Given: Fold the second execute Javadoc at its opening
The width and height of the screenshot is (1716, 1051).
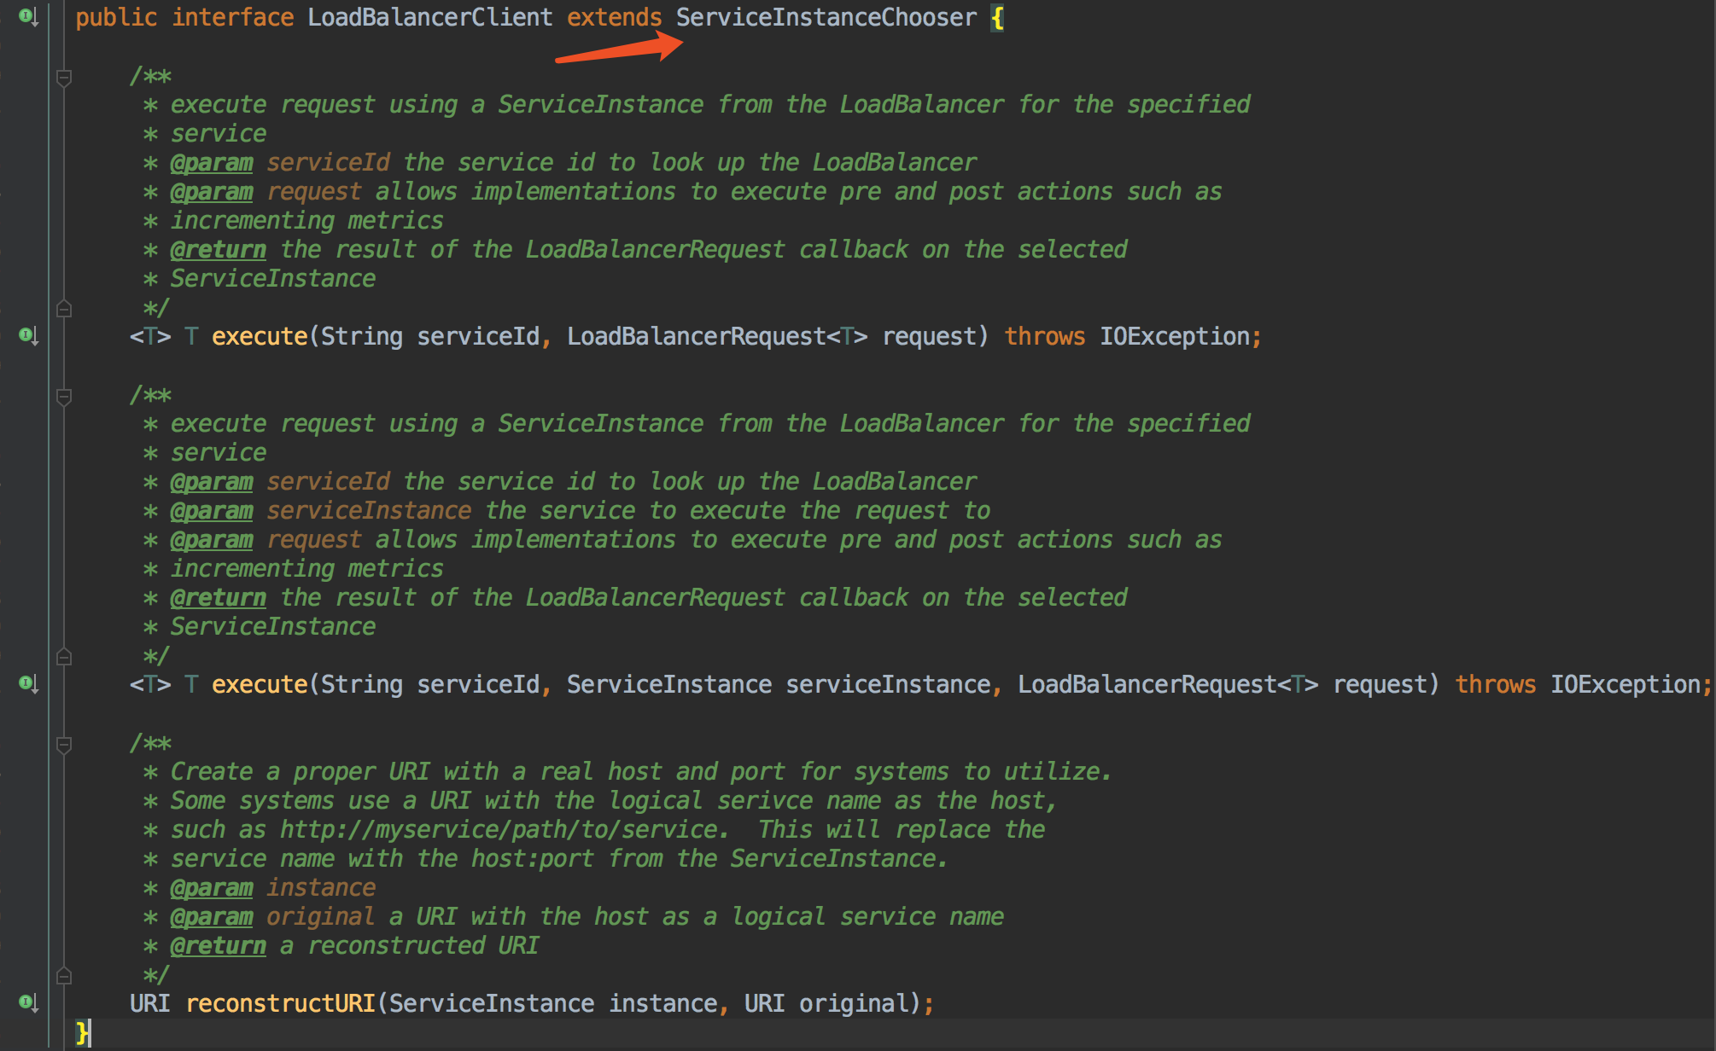Looking at the screenshot, I should tap(64, 397).
